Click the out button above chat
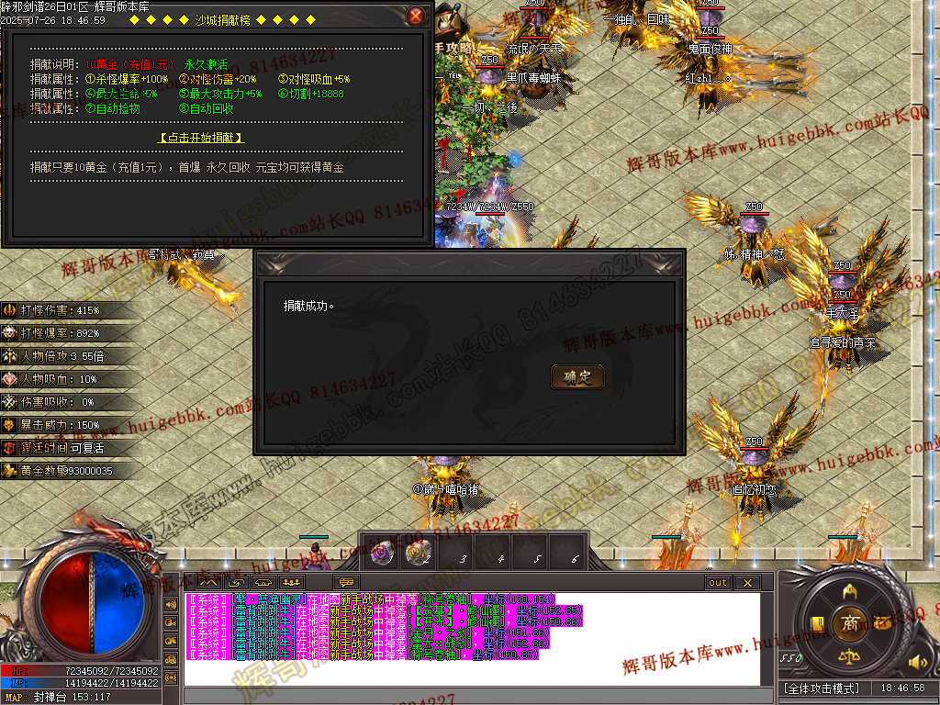The image size is (940, 705). pos(717,583)
